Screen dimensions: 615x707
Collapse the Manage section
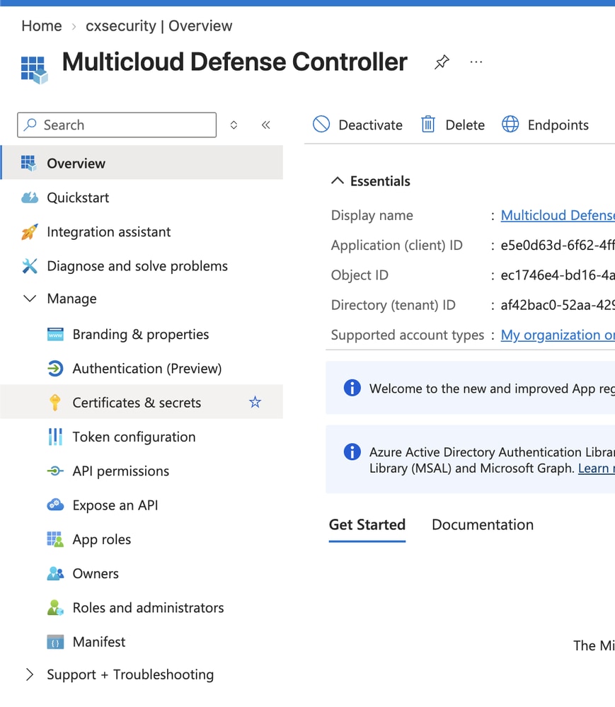(30, 299)
